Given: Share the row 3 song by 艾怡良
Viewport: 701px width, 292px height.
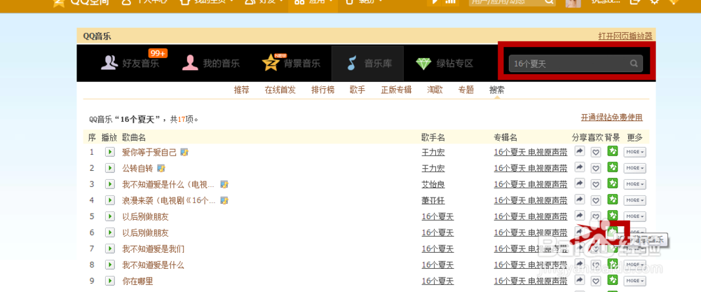Looking at the screenshot, I should pyautogui.click(x=580, y=183).
